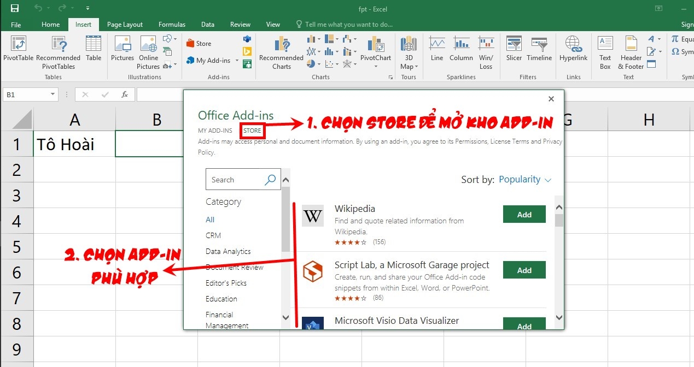Open Recommended PivotTables

59,52
